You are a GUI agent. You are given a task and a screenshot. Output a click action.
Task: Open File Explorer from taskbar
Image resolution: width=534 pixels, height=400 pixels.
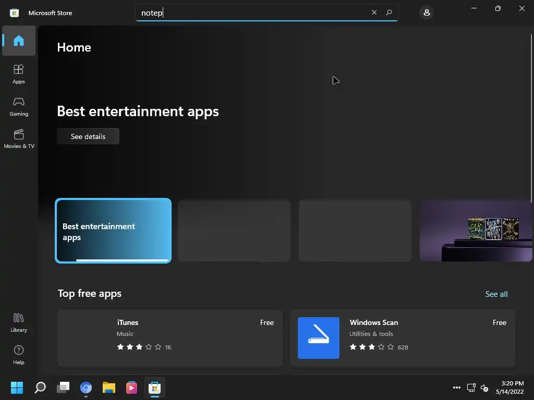109,387
